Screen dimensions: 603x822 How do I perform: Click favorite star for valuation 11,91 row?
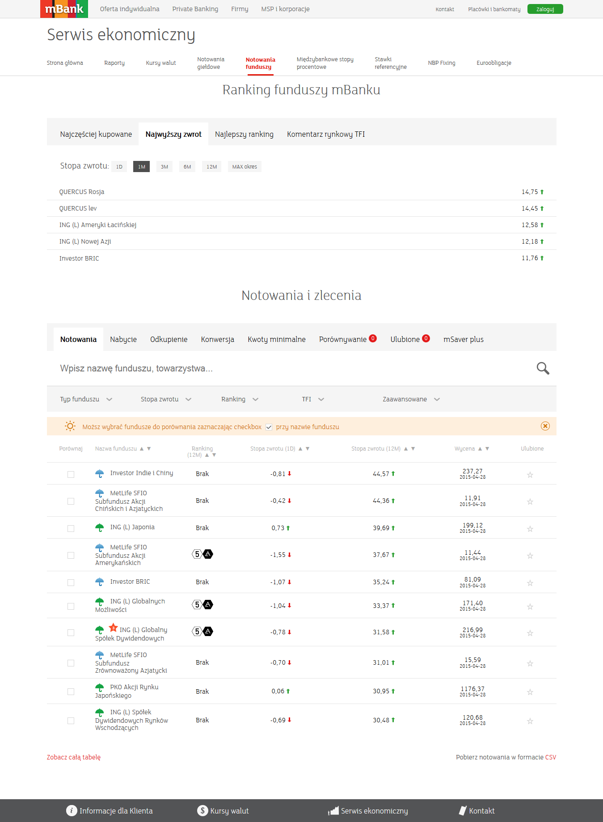[530, 502]
